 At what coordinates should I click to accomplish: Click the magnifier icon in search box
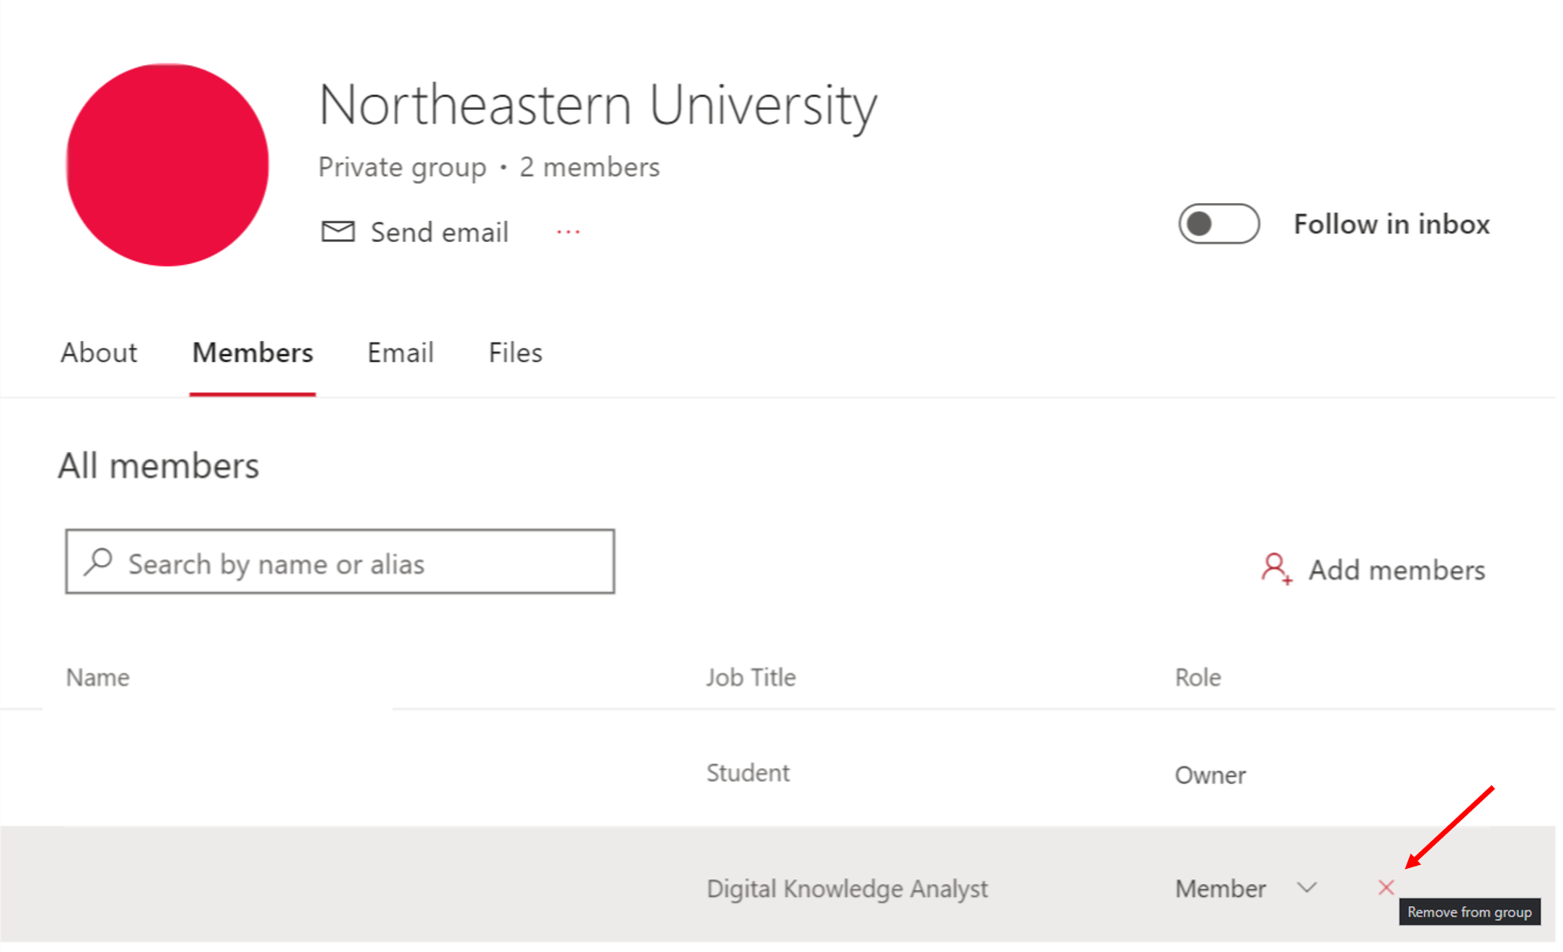click(x=98, y=561)
